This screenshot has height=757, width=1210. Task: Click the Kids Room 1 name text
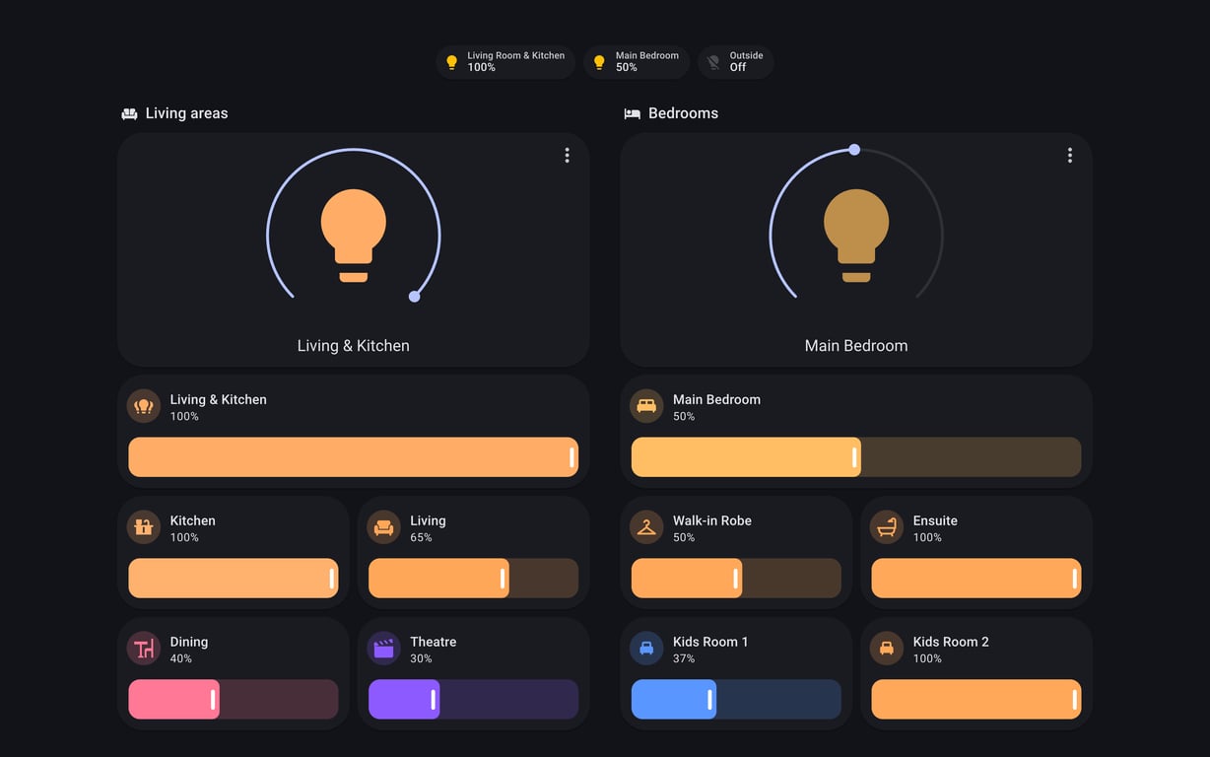710,642
